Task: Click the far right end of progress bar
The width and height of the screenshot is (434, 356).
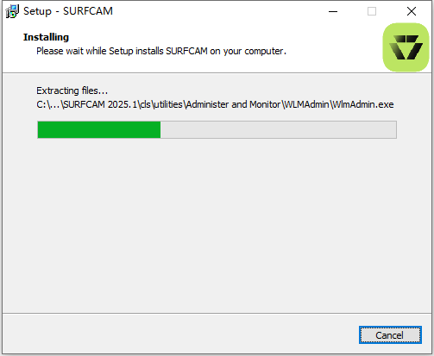Action: (x=393, y=130)
